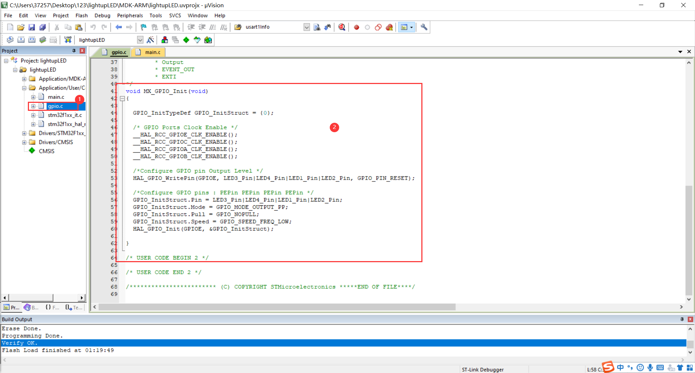Click the Sogou input method tray icon
The width and height of the screenshot is (695, 373).
(x=608, y=367)
